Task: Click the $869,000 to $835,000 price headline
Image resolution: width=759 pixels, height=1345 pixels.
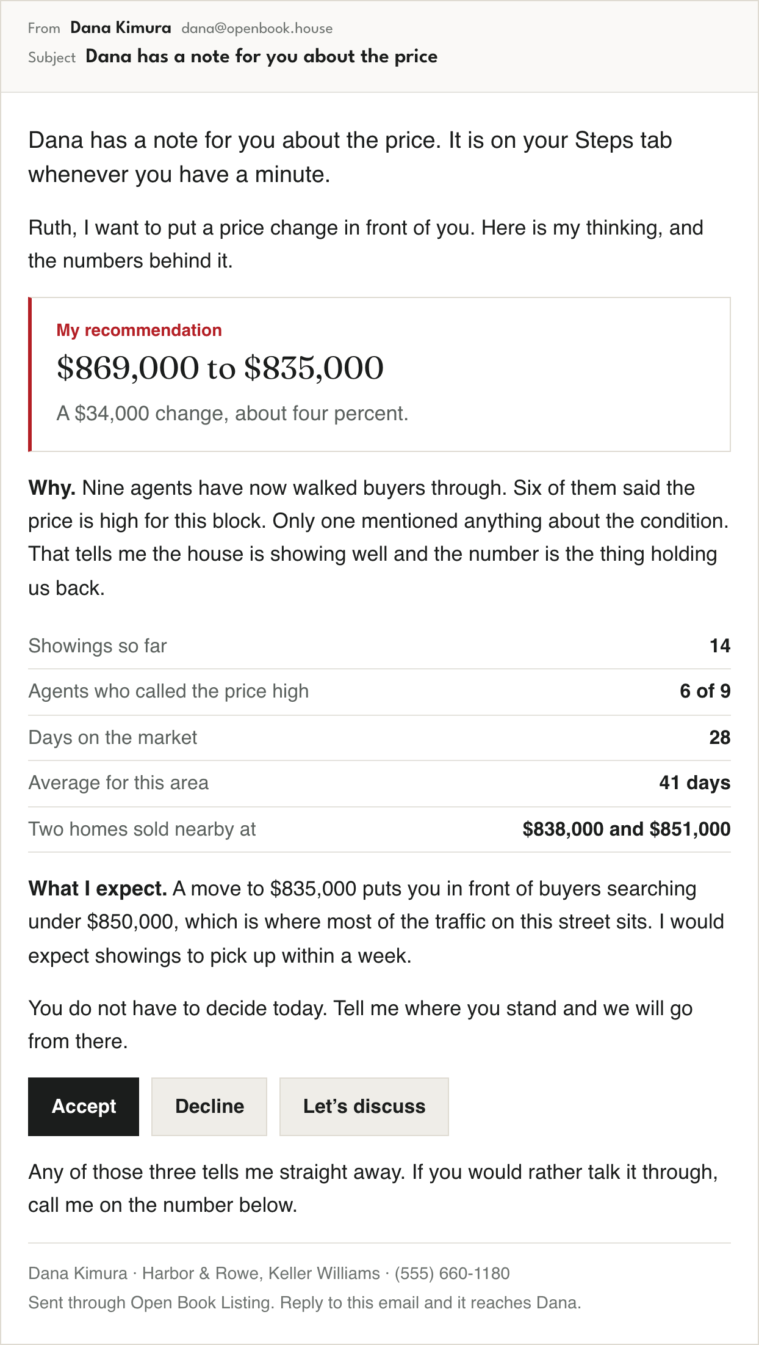Action: point(220,368)
